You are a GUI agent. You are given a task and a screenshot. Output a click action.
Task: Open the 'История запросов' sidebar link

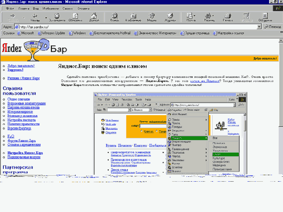(x=20, y=112)
